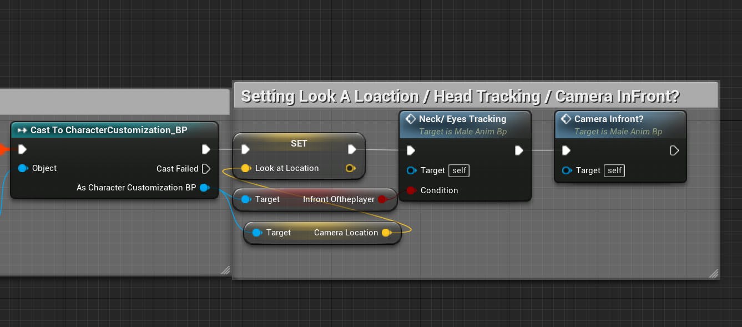Click the self target field on Camera Infront?

[614, 170]
